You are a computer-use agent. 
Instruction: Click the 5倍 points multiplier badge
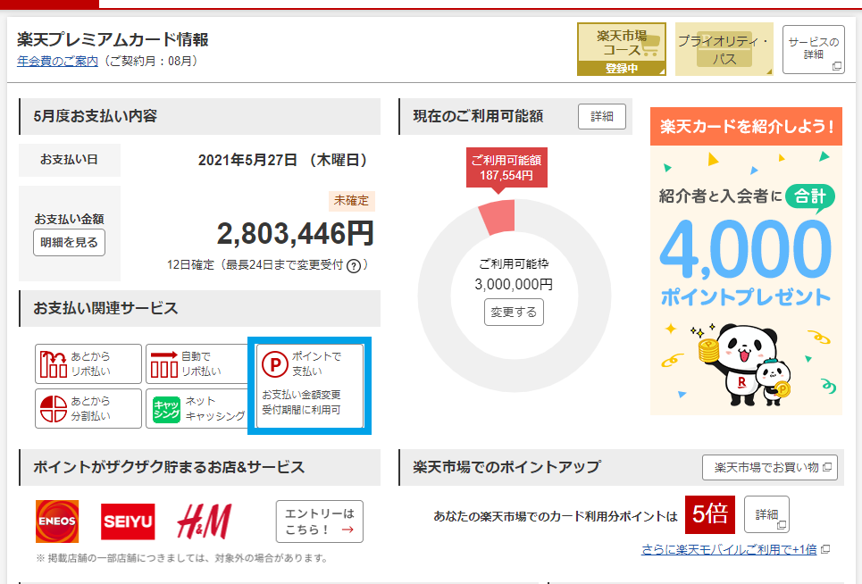point(710,514)
